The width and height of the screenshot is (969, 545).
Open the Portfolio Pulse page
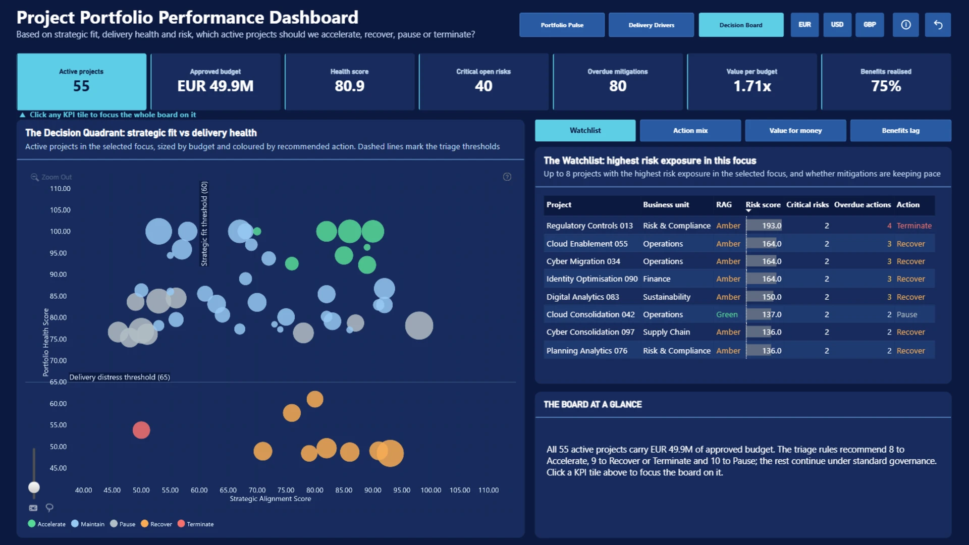coord(562,25)
